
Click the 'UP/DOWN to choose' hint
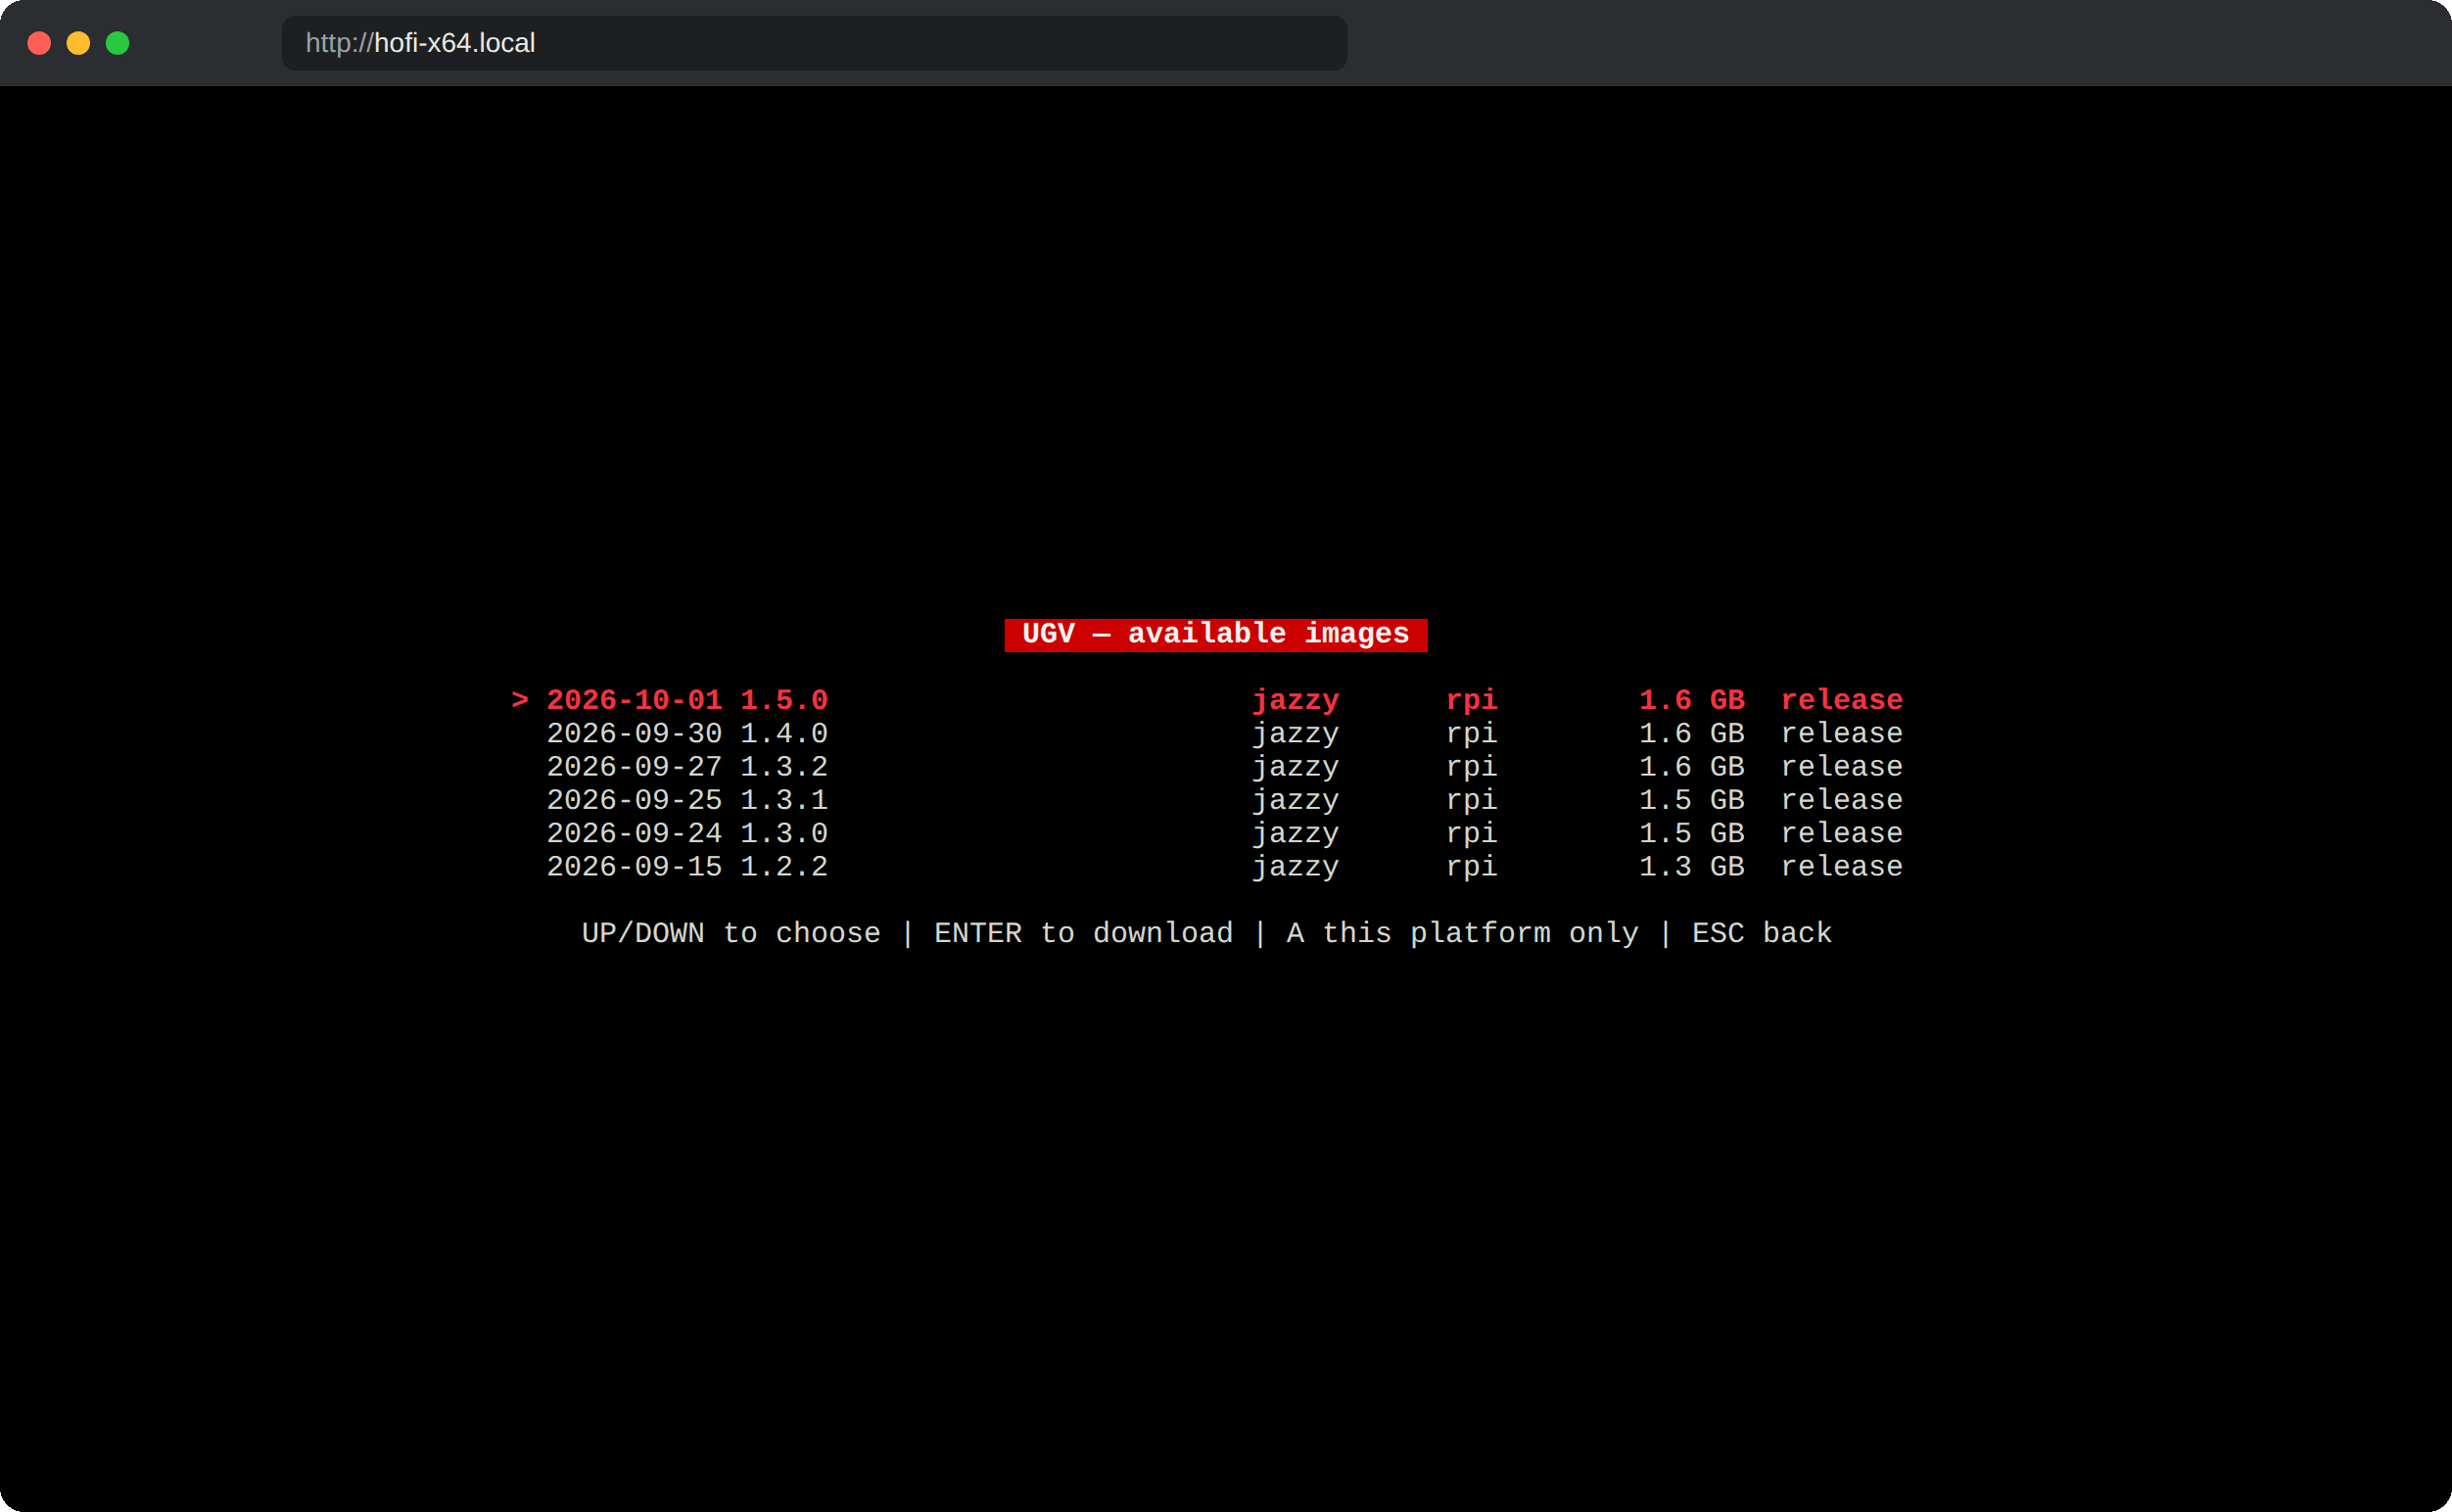point(731,933)
